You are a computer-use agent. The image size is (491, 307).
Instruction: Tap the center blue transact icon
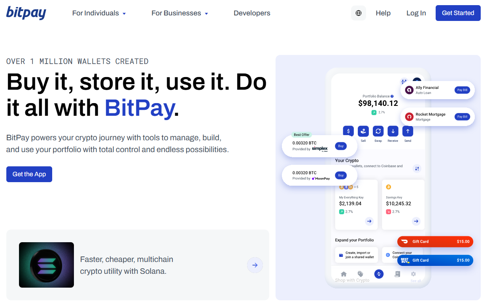tap(379, 274)
